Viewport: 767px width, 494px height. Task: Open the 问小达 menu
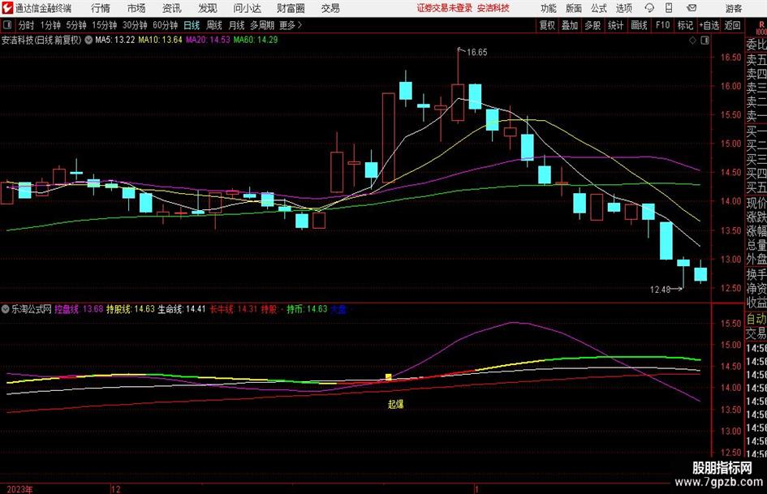(247, 8)
